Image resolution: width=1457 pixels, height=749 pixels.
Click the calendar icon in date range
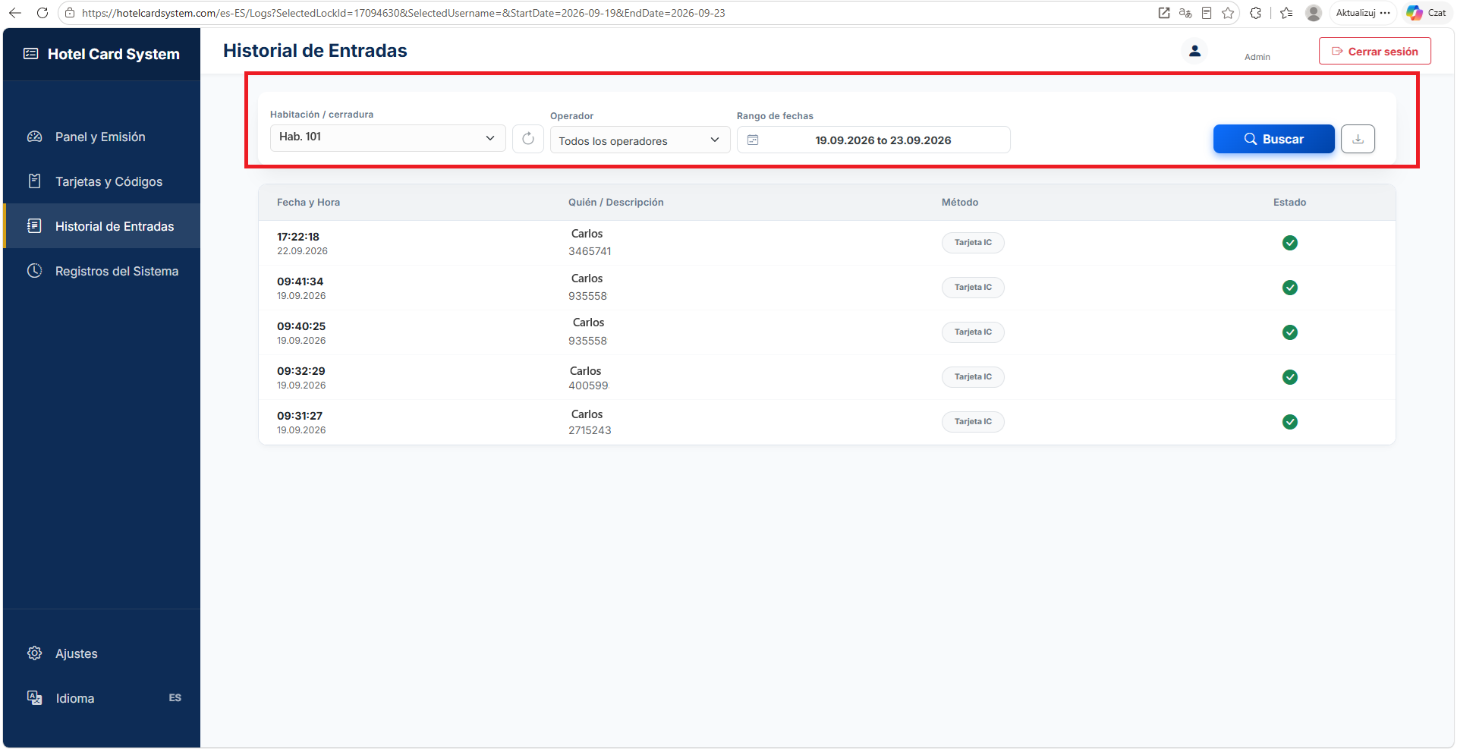click(753, 140)
